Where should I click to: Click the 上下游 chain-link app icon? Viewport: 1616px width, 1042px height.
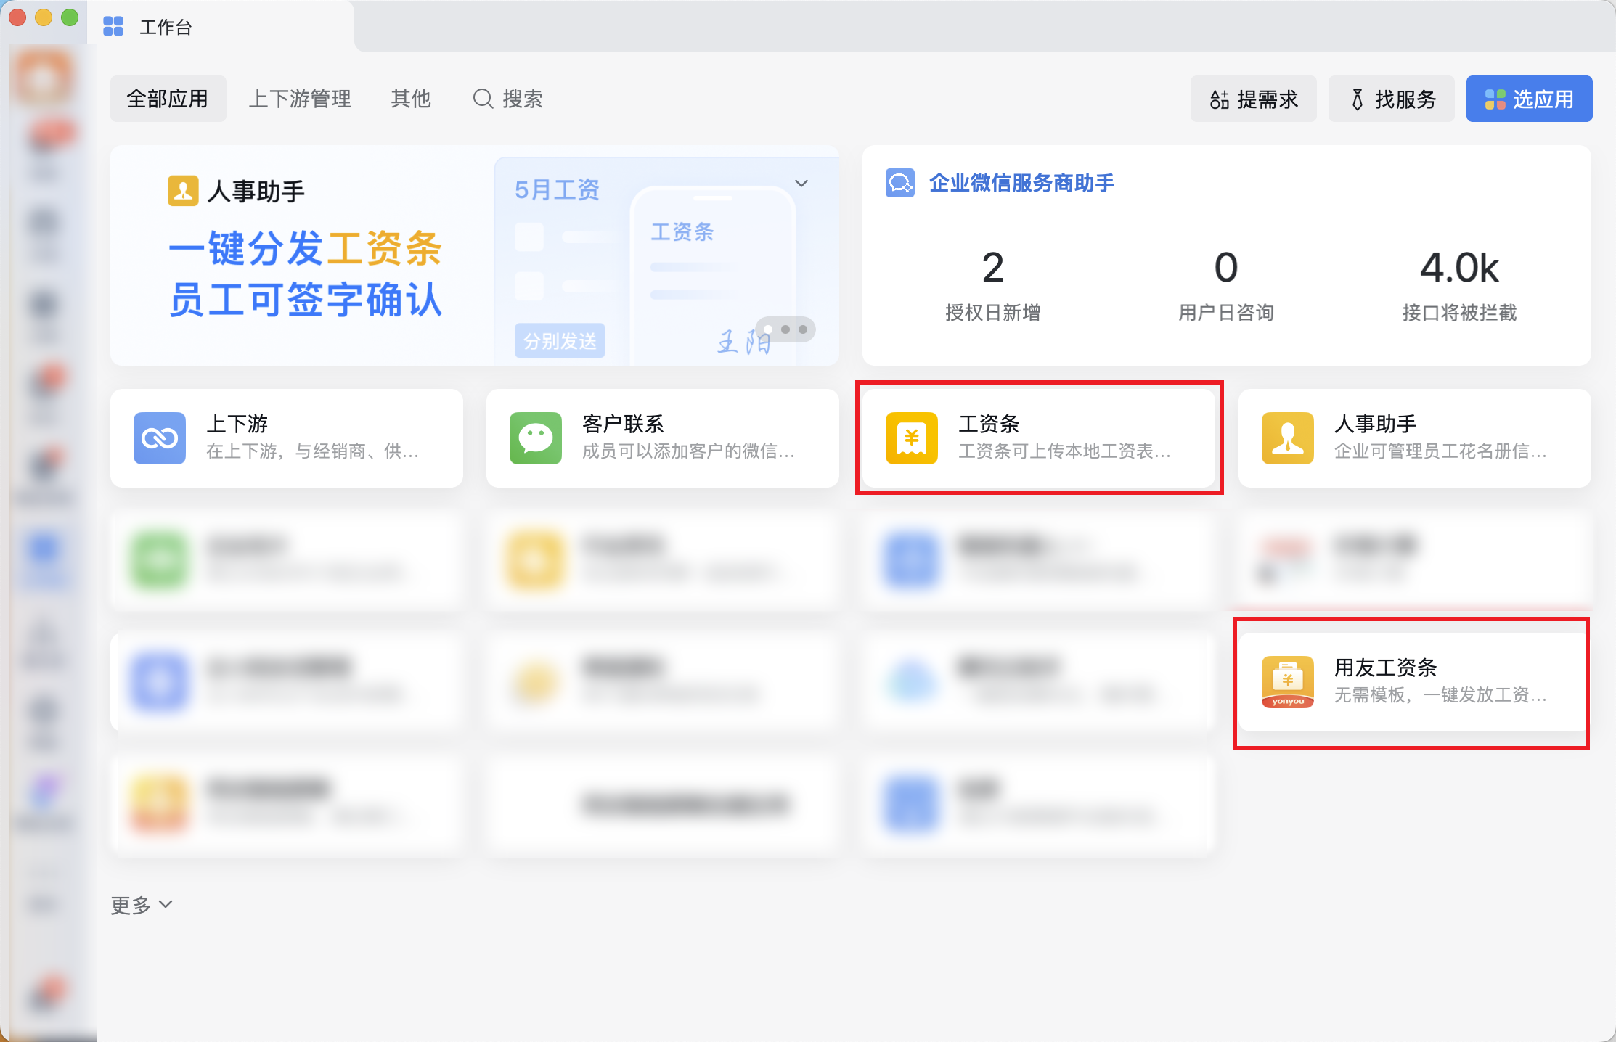pos(160,438)
